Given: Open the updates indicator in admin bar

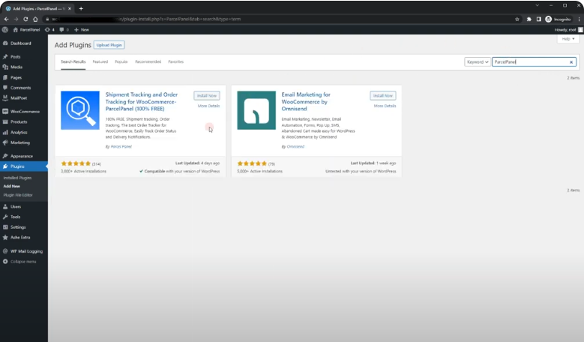Looking at the screenshot, I should [49, 30].
